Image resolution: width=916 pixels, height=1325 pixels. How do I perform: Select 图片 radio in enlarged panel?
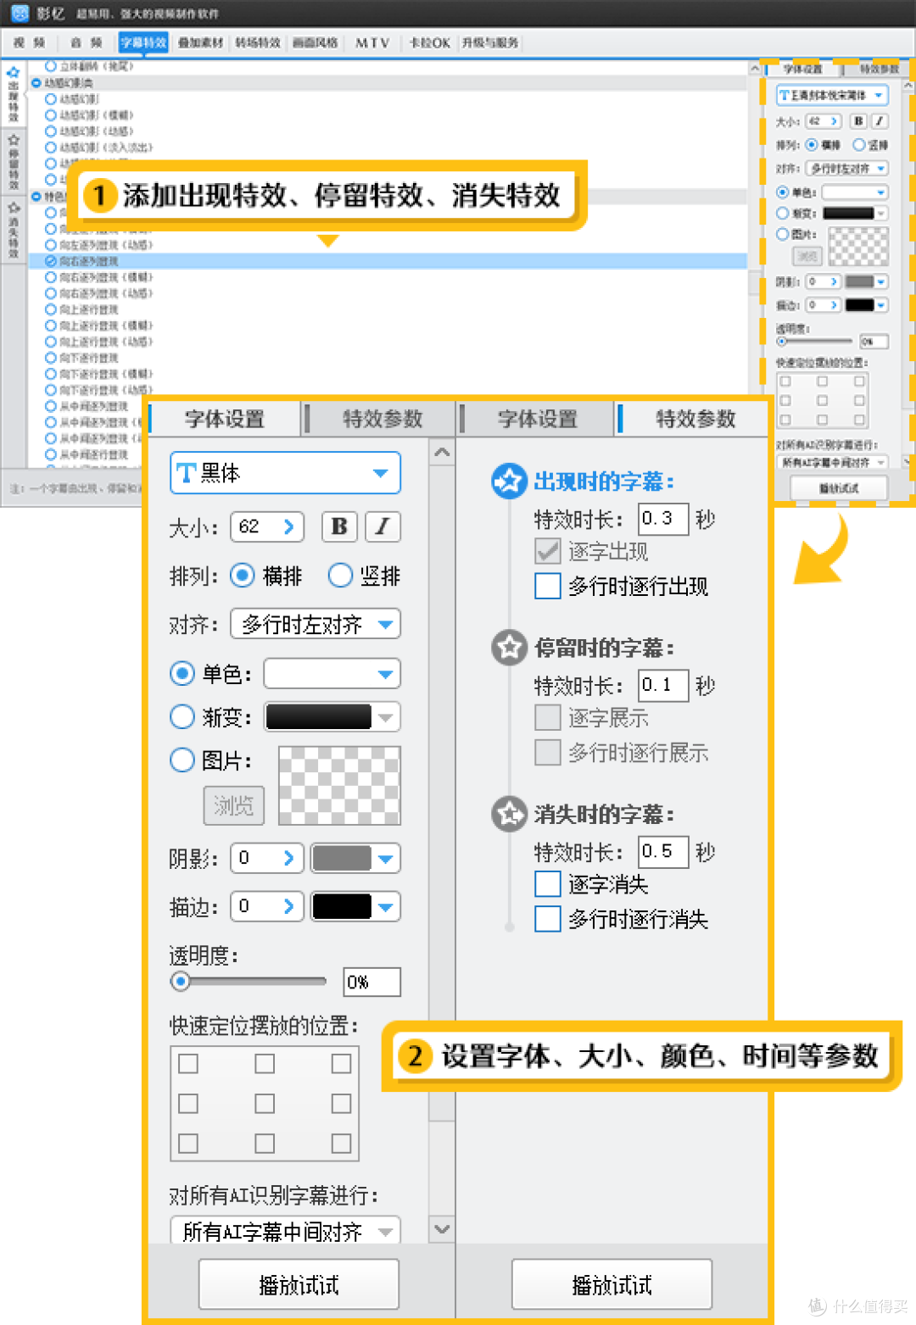(182, 760)
